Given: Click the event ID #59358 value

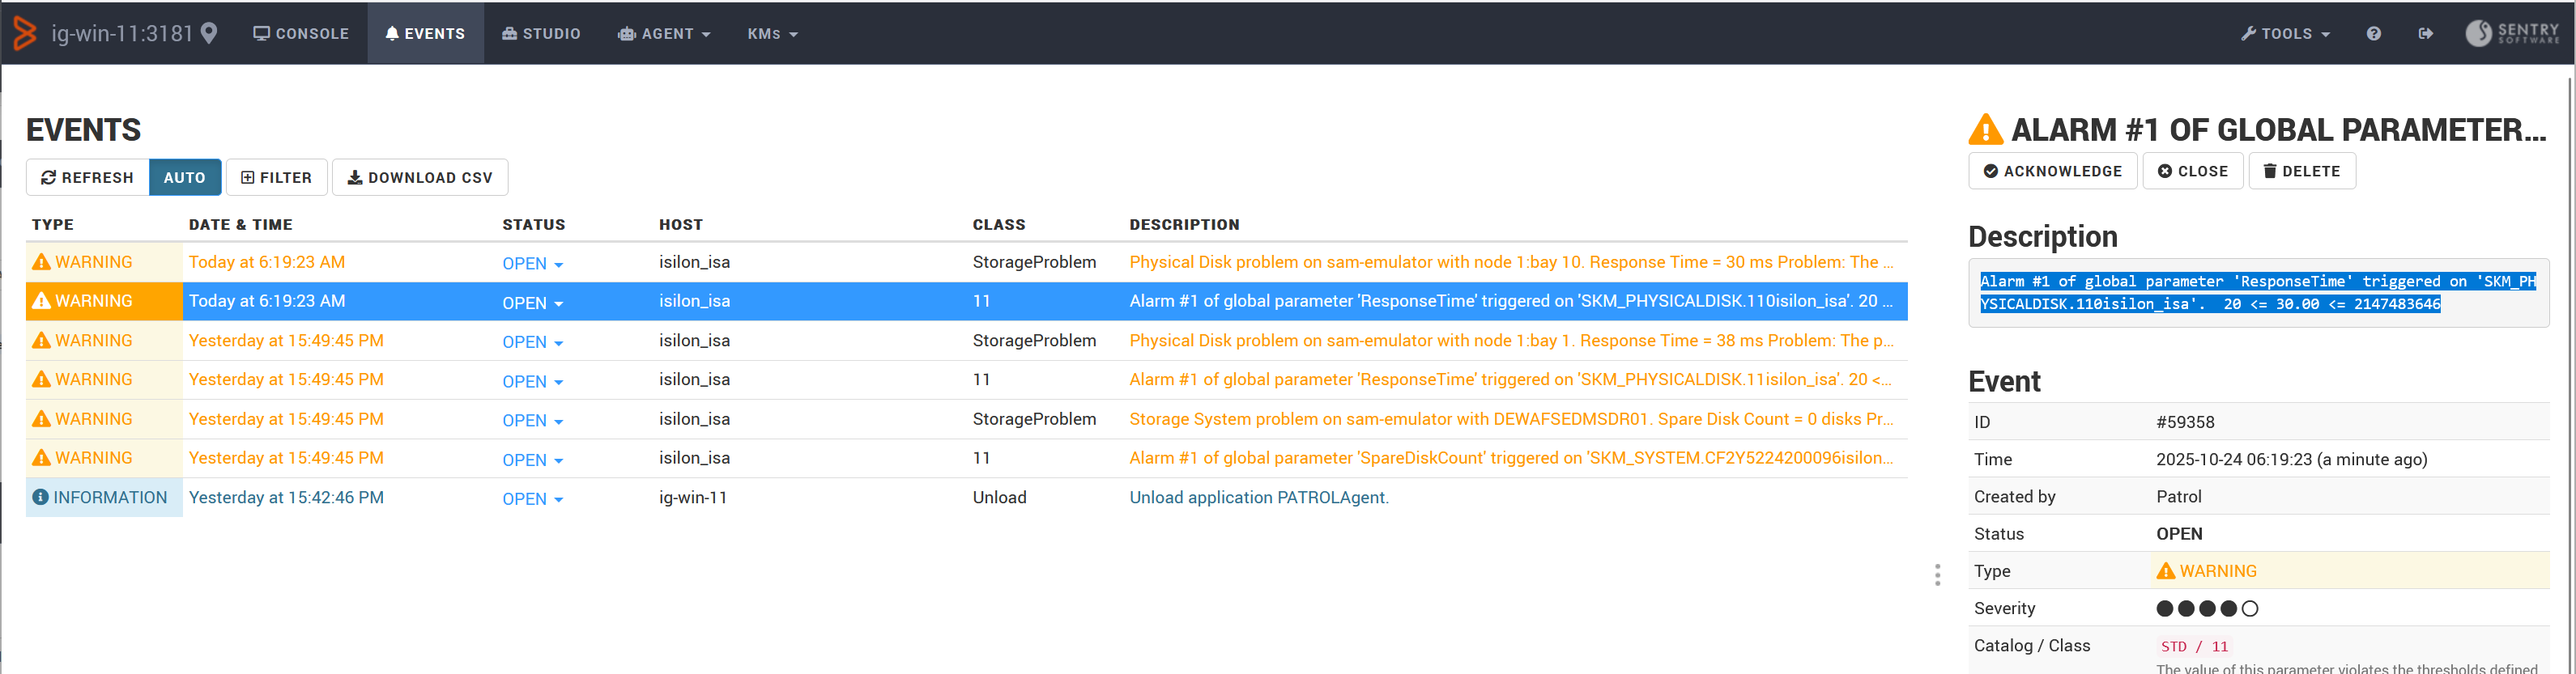Looking at the screenshot, I should [2185, 422].
